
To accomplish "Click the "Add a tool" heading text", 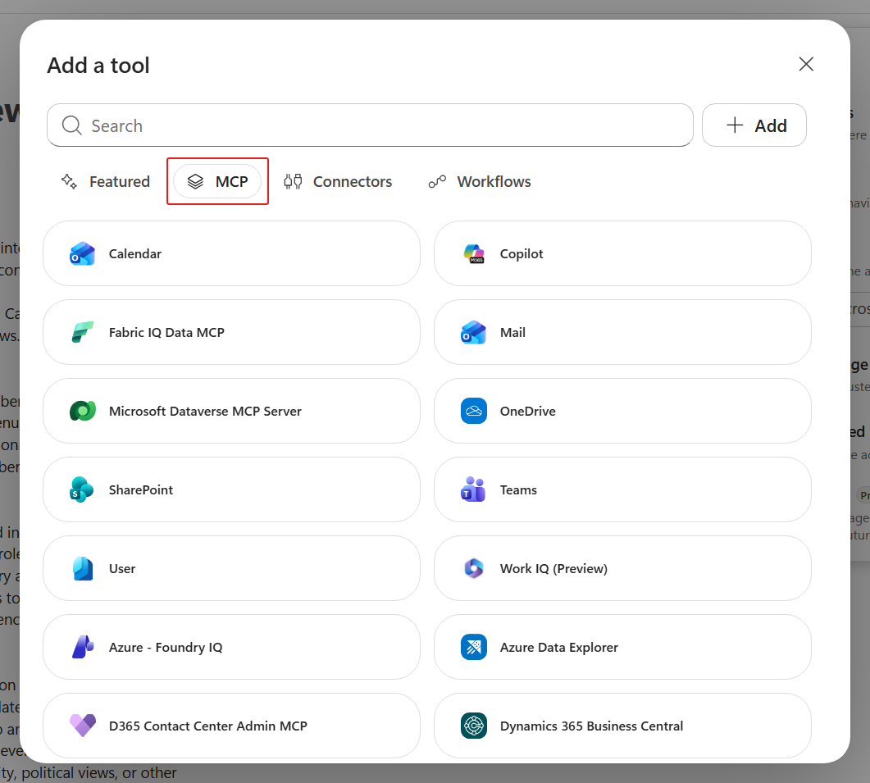I will coord(98,66).
